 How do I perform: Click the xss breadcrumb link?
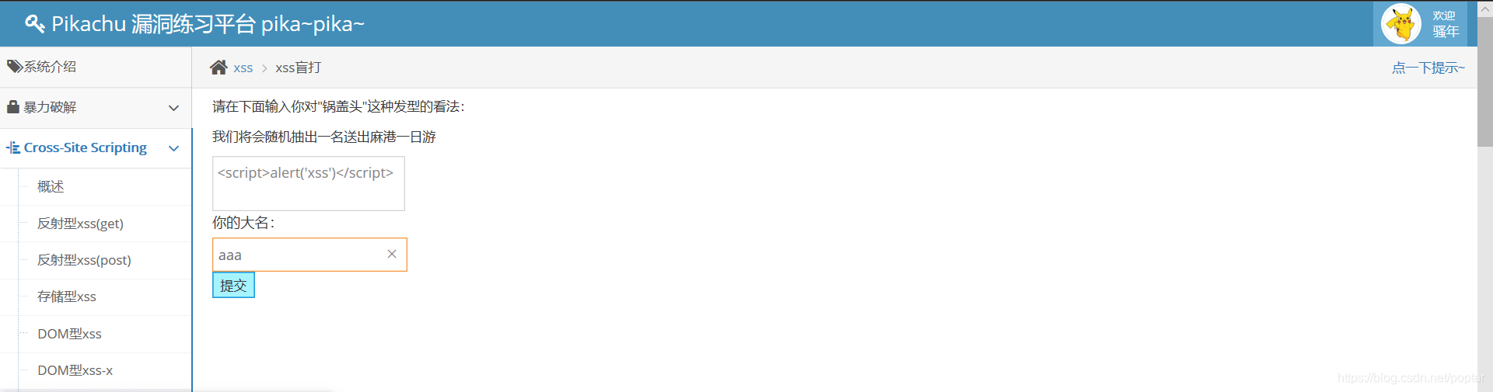243,68
